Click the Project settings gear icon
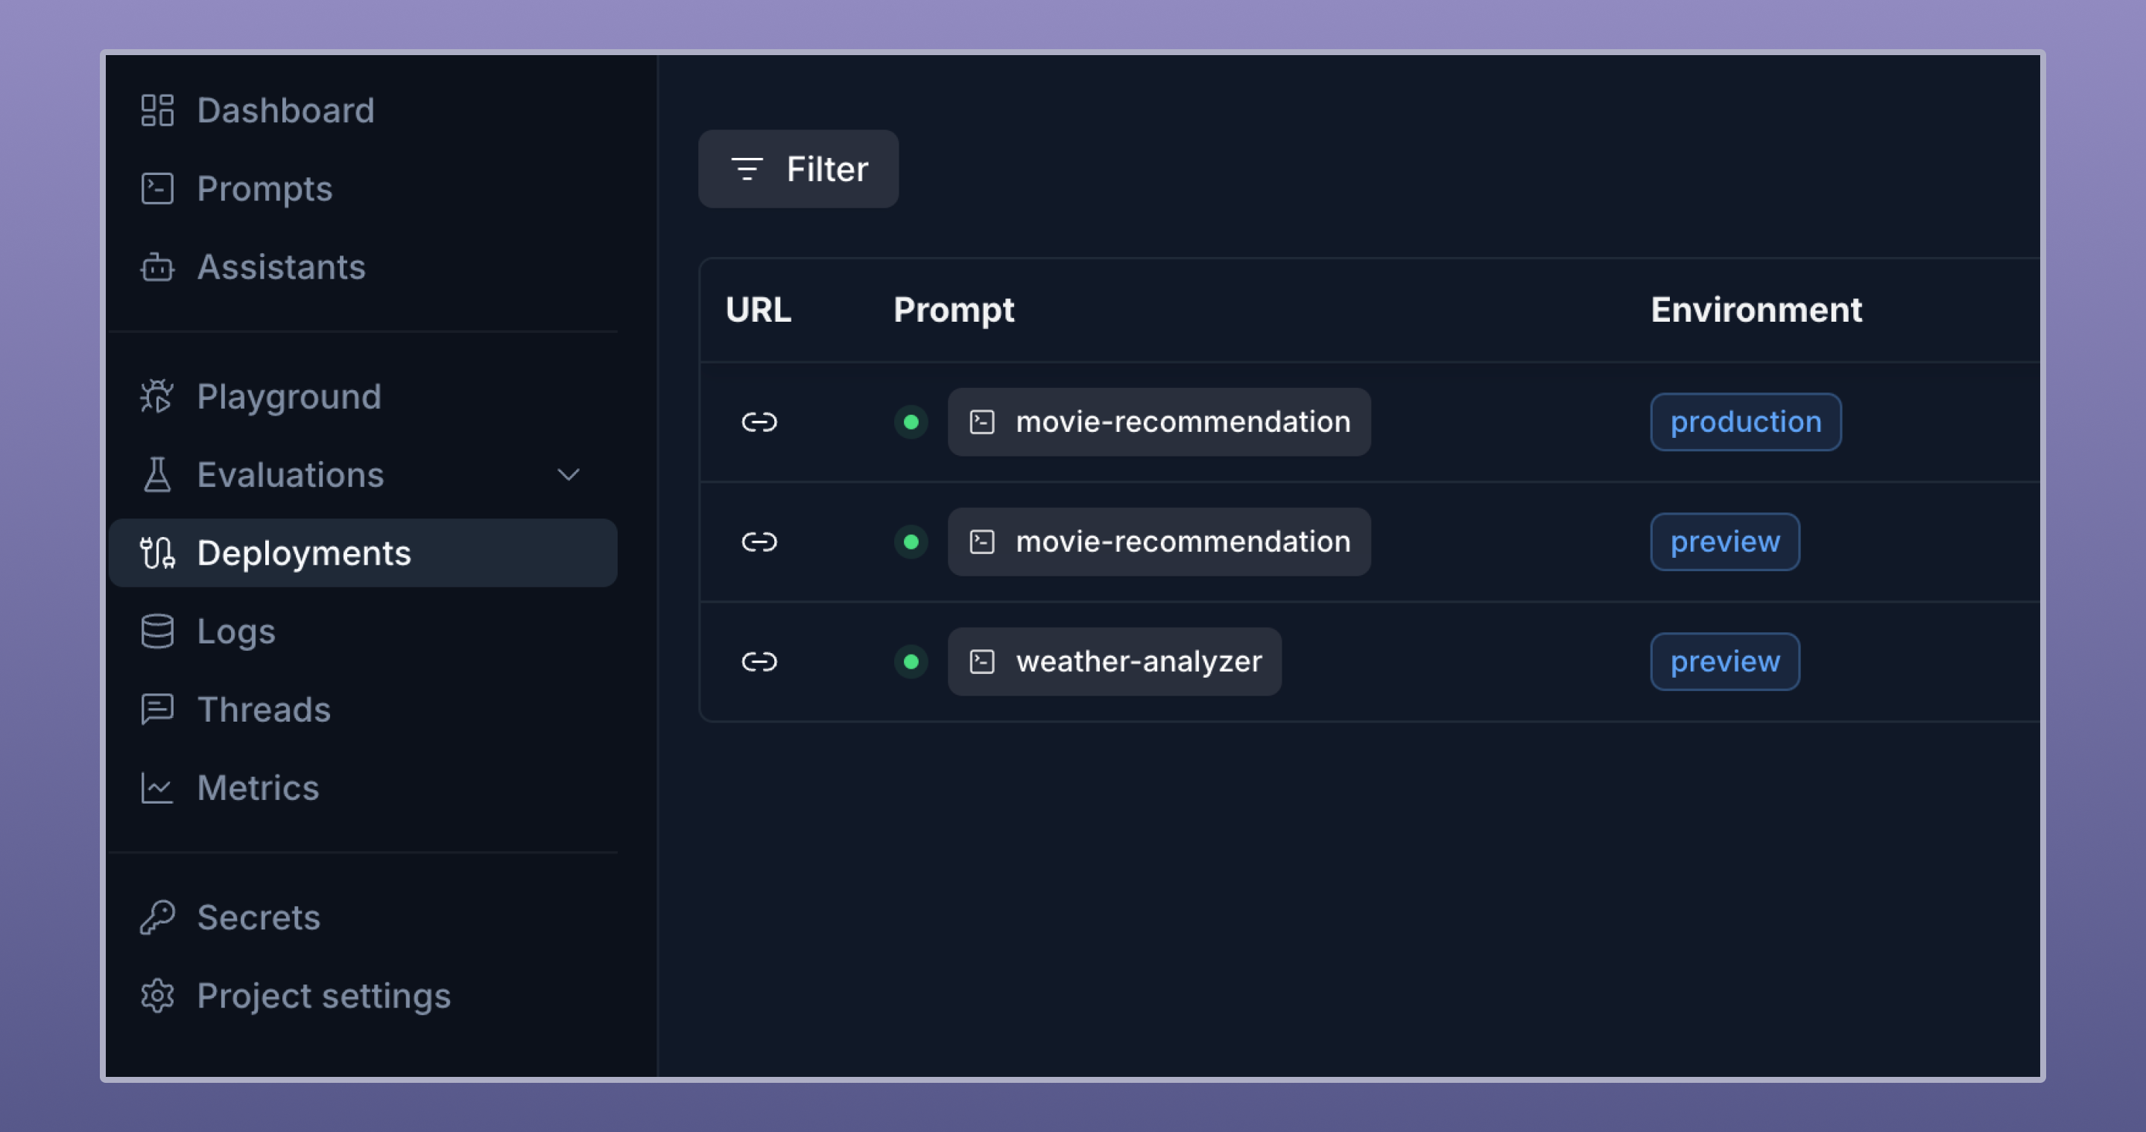 (156, 996)
